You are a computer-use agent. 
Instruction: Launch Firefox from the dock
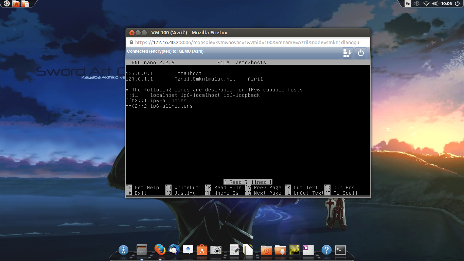point(160,249)
